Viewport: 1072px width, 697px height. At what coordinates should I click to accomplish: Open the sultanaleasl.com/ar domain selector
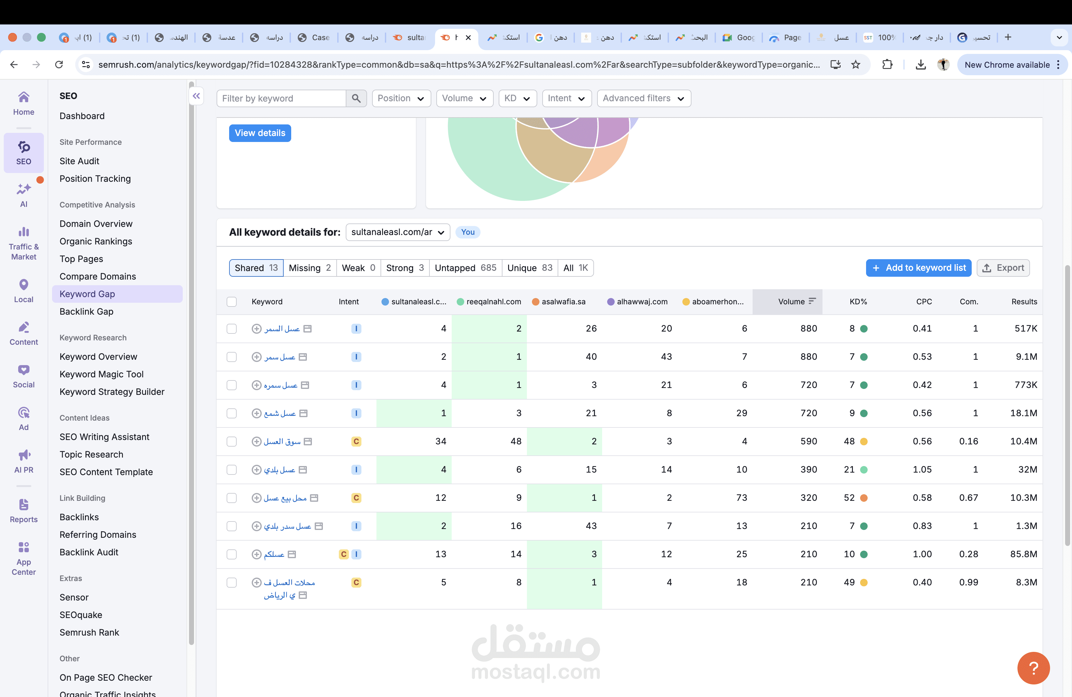coord(397,232)
